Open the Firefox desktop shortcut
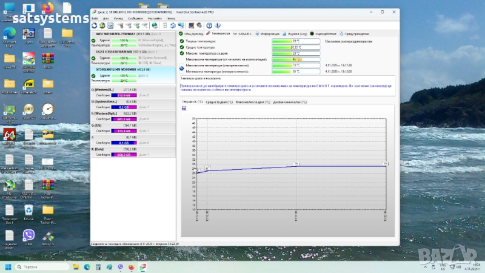 [x=48, y=8]
